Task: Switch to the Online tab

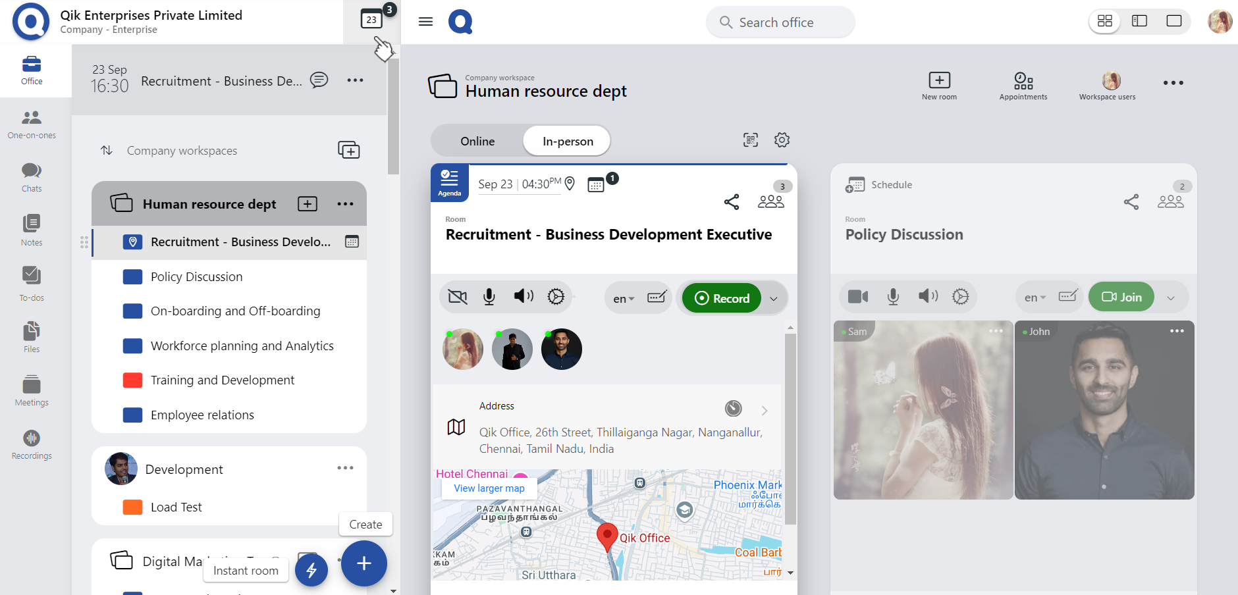Action: point(477,141)
